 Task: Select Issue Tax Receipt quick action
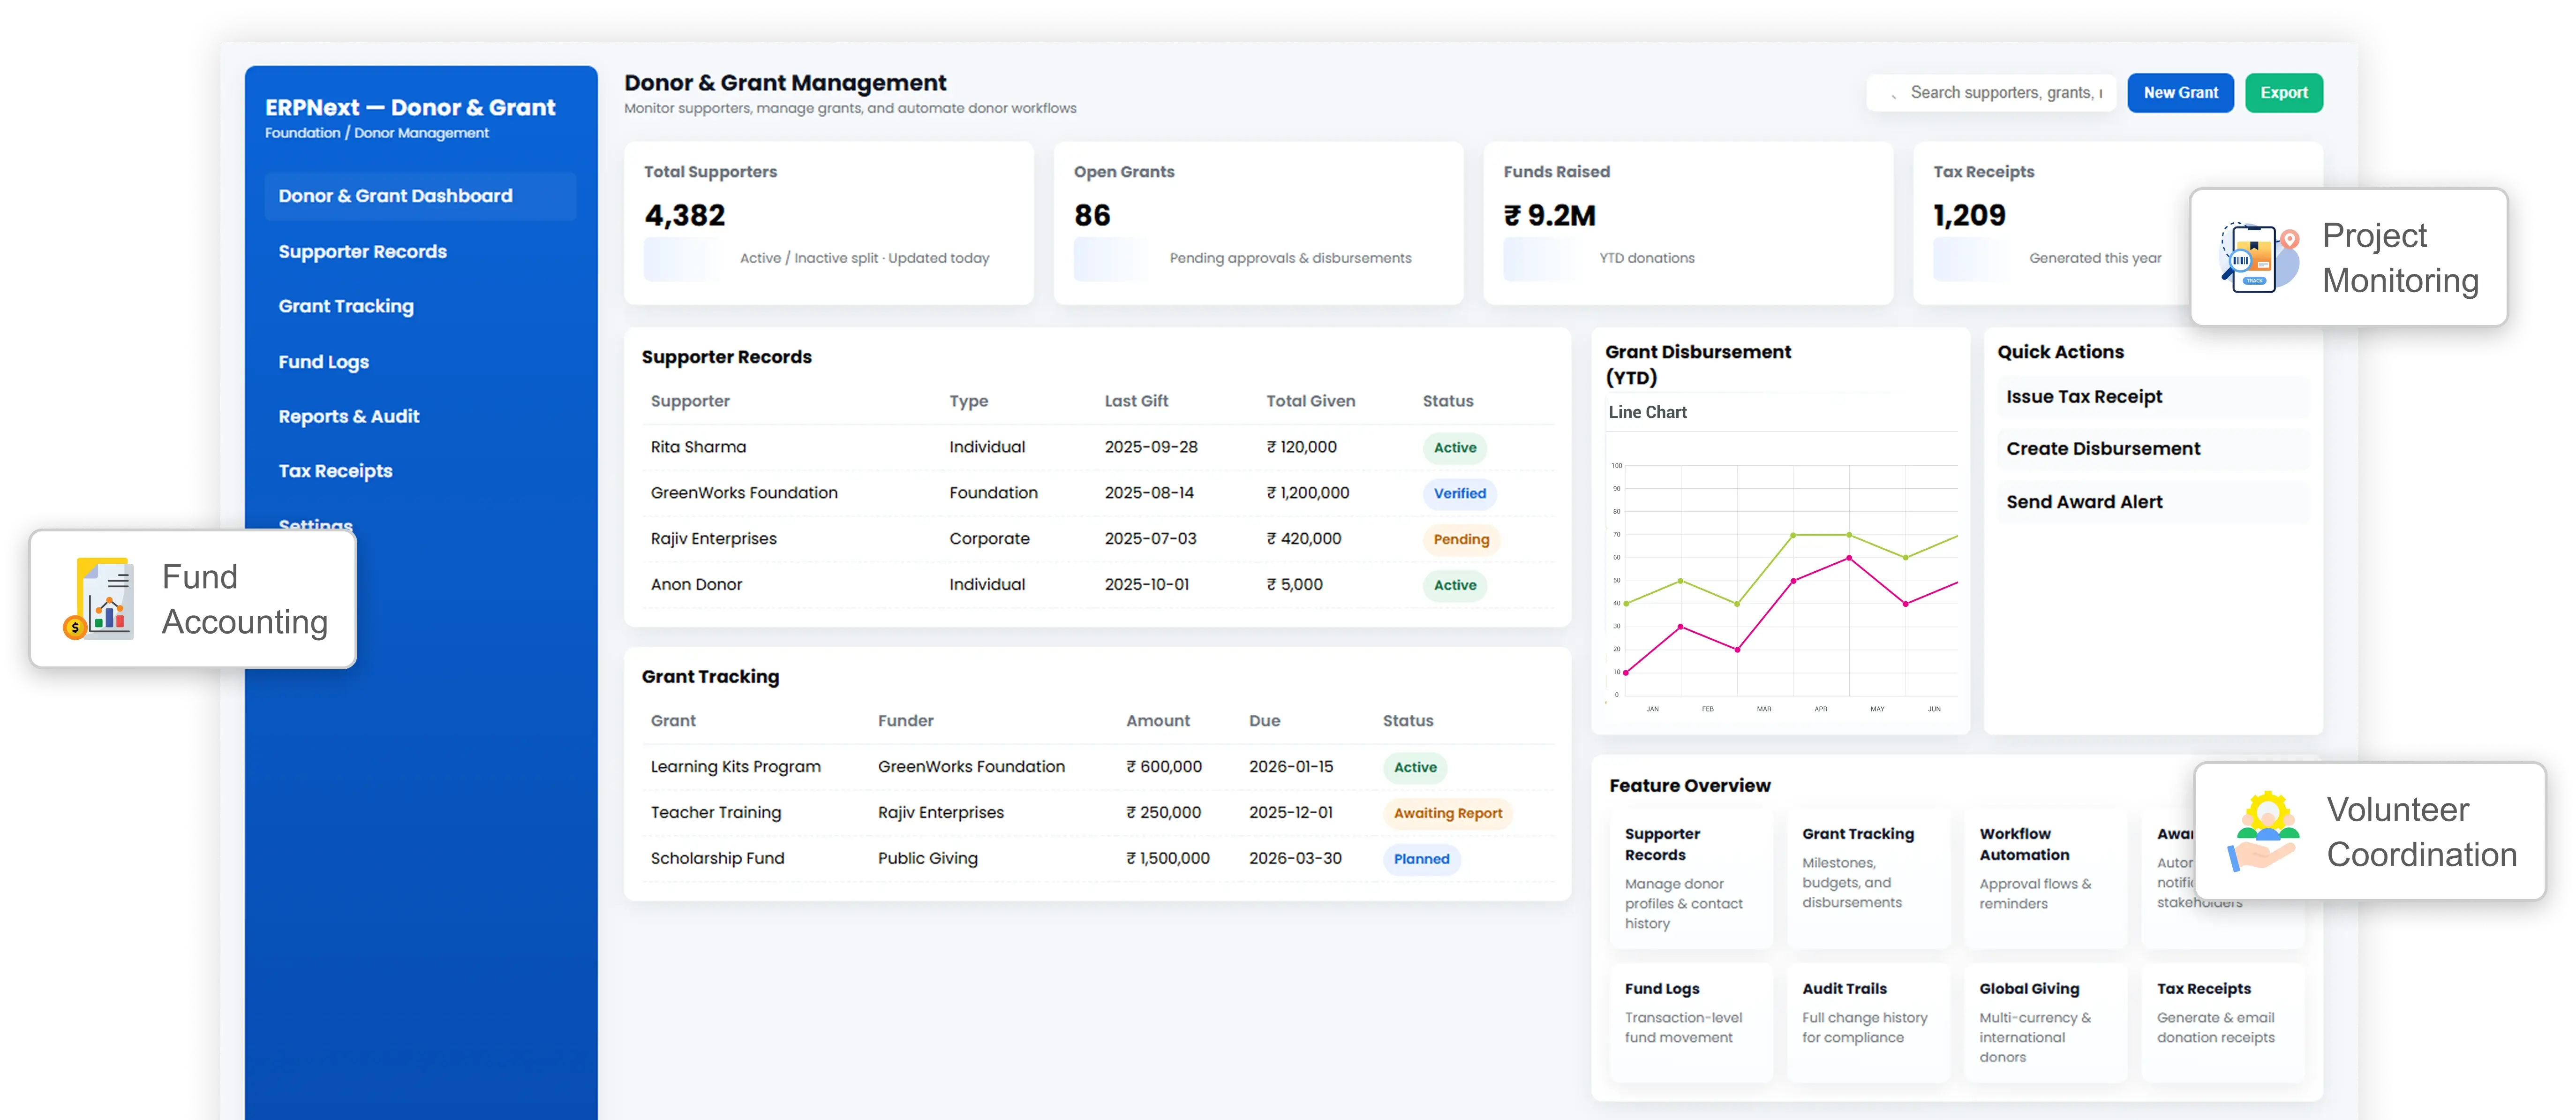pyautogui.click(x=2085, y=396)
